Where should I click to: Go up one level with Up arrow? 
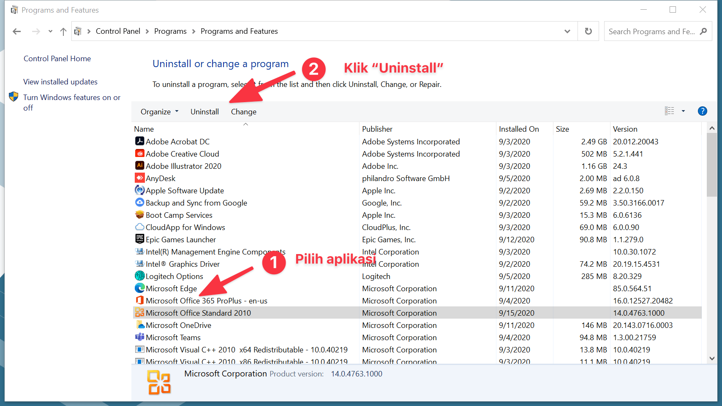pyautogui.click(x=63, y=31)
